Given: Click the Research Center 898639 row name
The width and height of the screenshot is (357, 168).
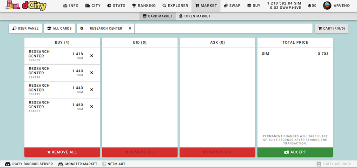Looking at the screenshot, I should 39,54.
